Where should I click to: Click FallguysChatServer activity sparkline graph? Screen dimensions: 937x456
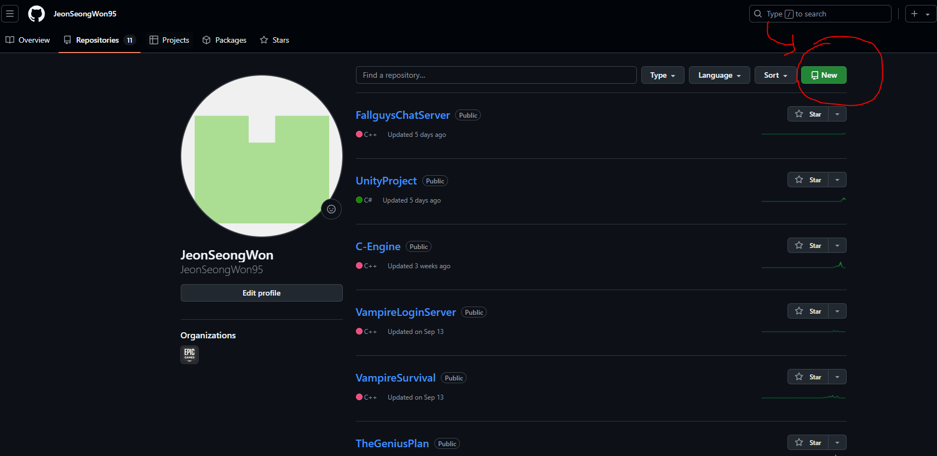pos(803,134)
